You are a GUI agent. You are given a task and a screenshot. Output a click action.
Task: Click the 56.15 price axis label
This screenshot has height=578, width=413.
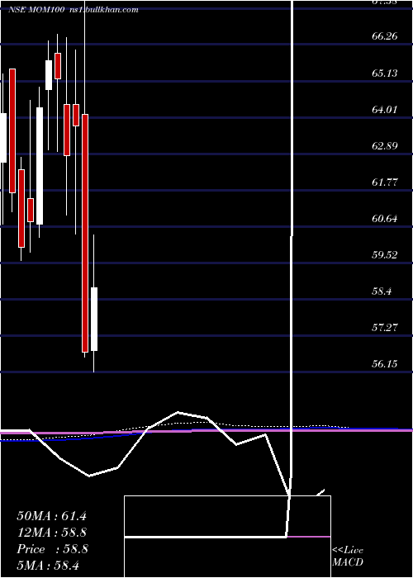(385, 364)
